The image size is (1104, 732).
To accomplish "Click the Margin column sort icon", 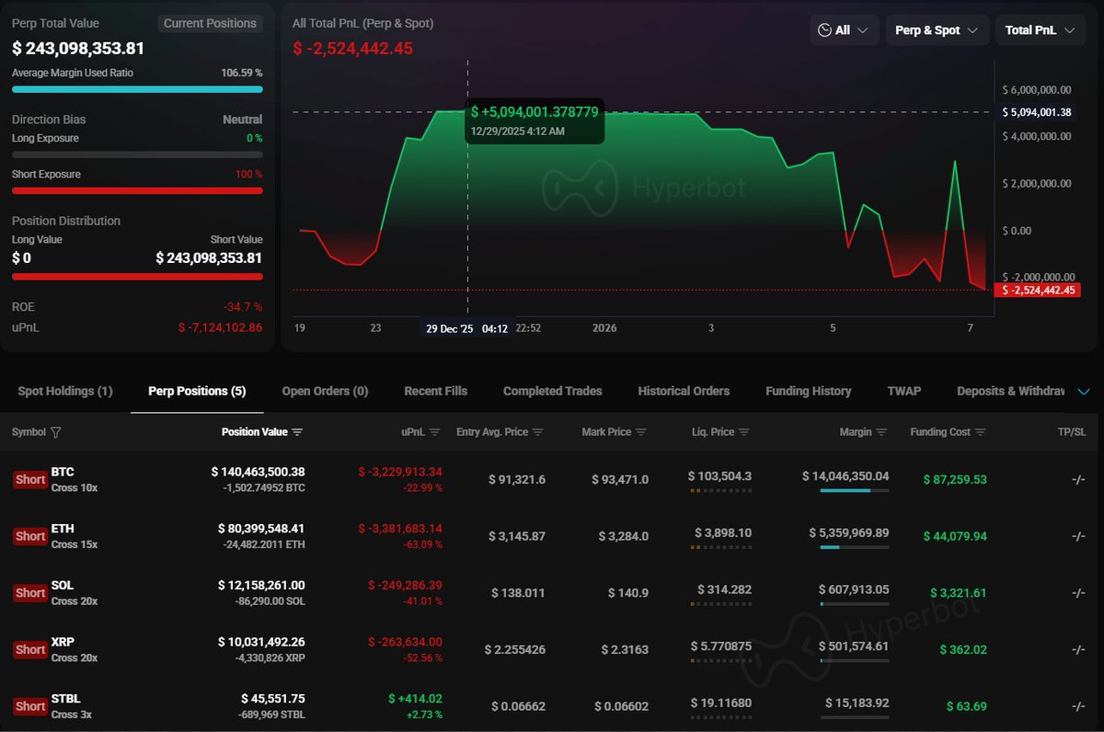I will pyautogui.click(x=881, y=432).
